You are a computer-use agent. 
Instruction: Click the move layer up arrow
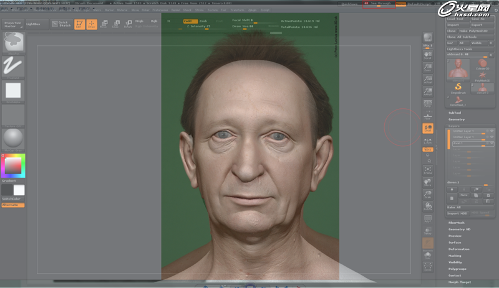452,190
